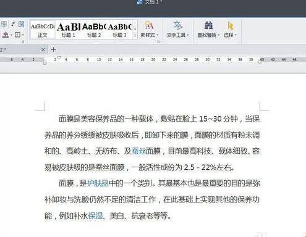The width and height of the screenshot is (306, 237).
Task: Open the 蚕丝 link in the first paragraph
Action: (138, 151)
